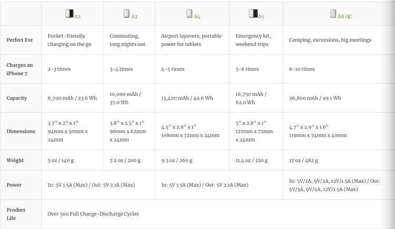This screenshot has height=229, width=395.
Task: Click the Capacity row header
Action: tap(17, 98)
